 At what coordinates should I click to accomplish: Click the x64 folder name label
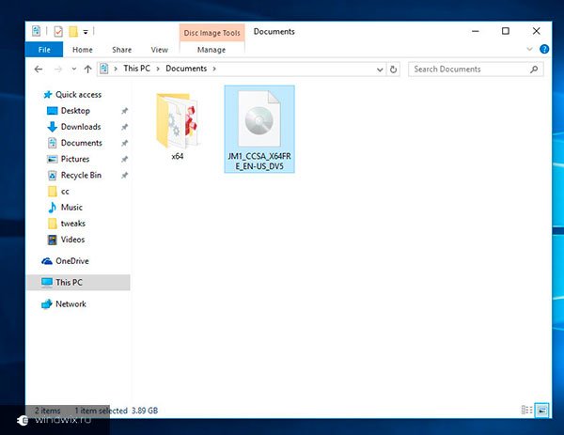pyautogui.click(x=178, y=156)
